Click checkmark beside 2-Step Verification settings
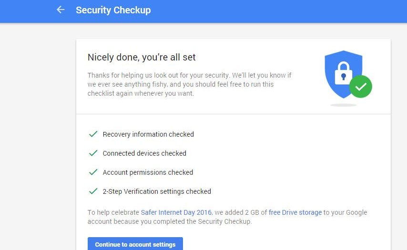 click(93, 191)
